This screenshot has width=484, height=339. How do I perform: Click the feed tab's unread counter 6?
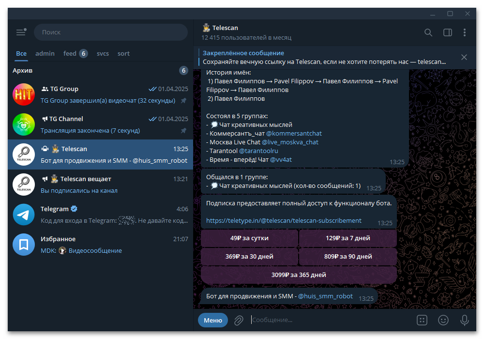pos(83,53)
